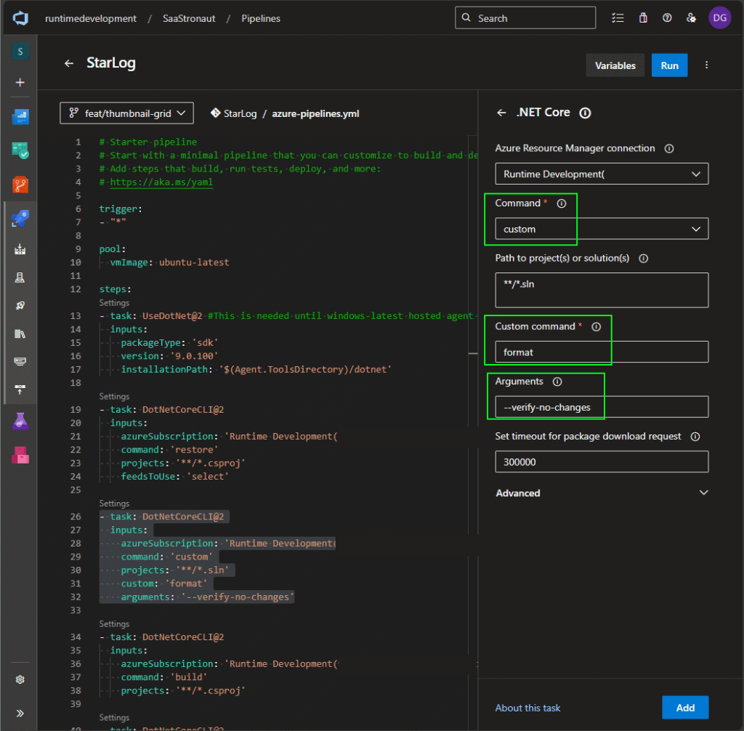This screenshot has width=744, height=731.
Task: Go to SaaStronaut in the breadcrumb
Action: pos(189,18)
